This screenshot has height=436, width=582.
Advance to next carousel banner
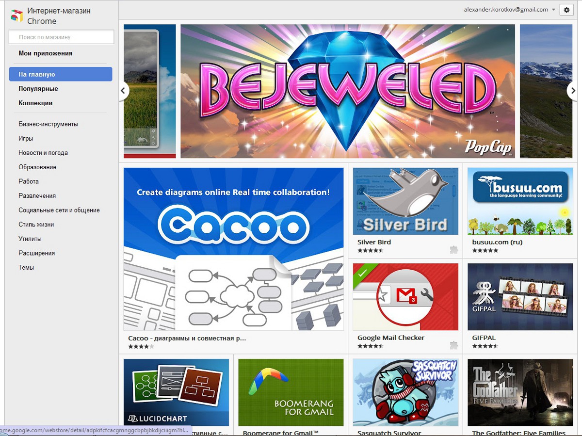point(573,90)
